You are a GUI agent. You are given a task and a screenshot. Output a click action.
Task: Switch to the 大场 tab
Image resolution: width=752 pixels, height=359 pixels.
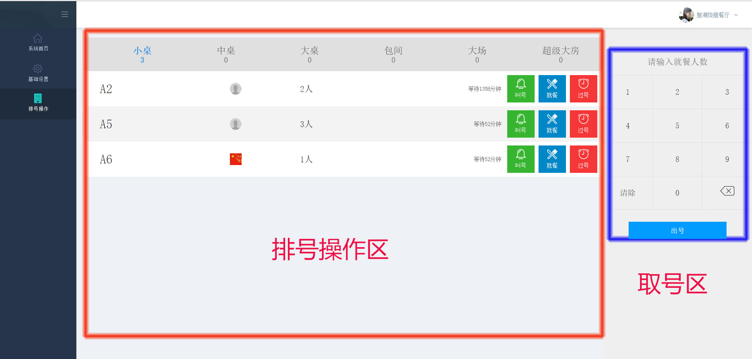tap(477, 54)
